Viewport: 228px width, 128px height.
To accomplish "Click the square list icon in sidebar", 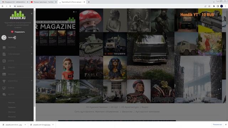I will [x=4, y=61].
